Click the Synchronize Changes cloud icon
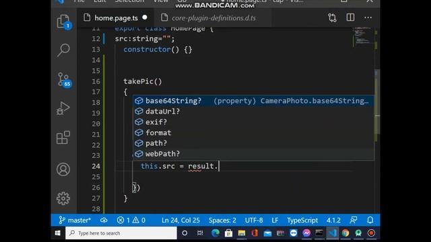 point(104,220)
